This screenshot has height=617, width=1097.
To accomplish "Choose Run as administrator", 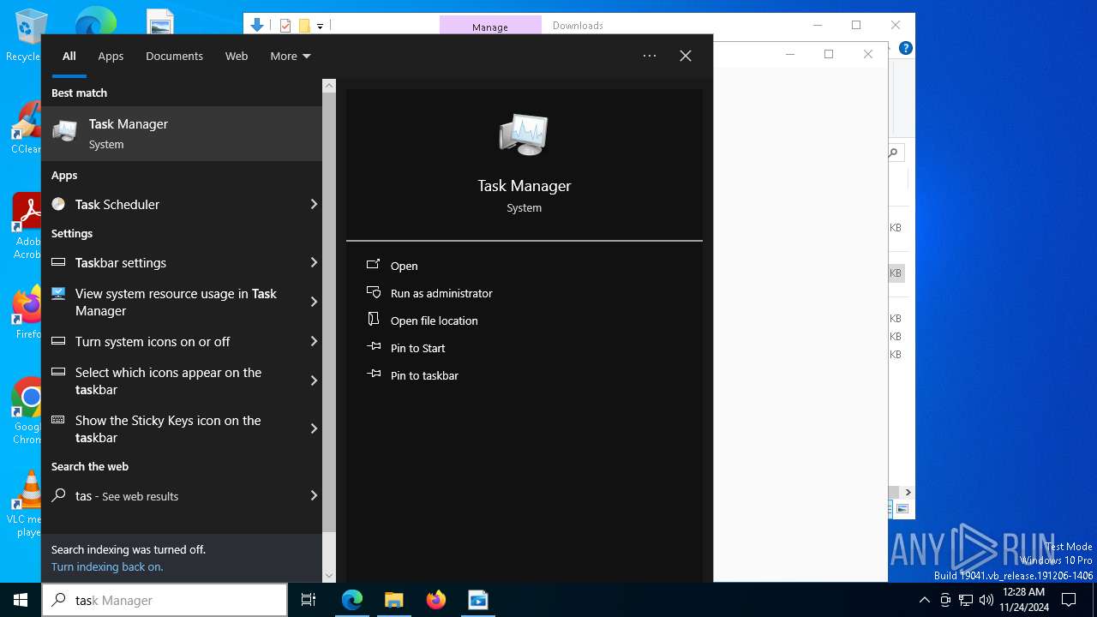I will (441, 293).
